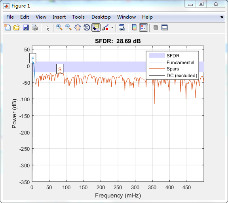This screenshot has width=228, height=203.
Task: Print the figure using the printer icon
Action: 35,27
